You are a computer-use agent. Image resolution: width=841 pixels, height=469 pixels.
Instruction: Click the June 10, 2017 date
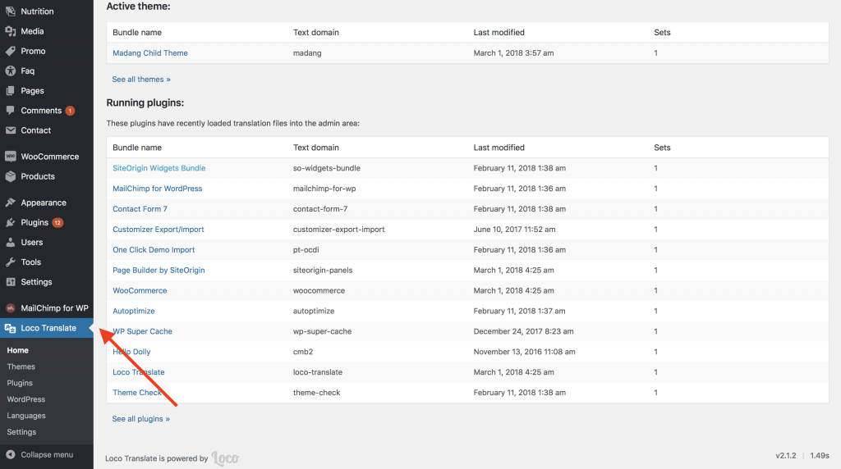514,229
